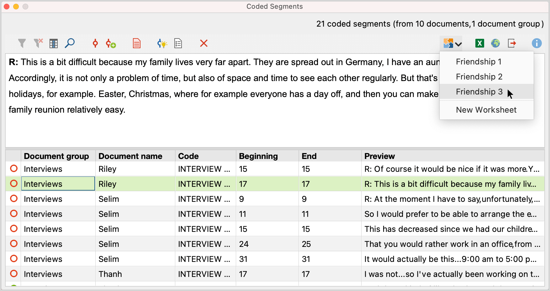This screenshot has height=291, width=550.
Task: Click the blue magnifier search icon
Action: pyautogui.click(x=70, y=43)
